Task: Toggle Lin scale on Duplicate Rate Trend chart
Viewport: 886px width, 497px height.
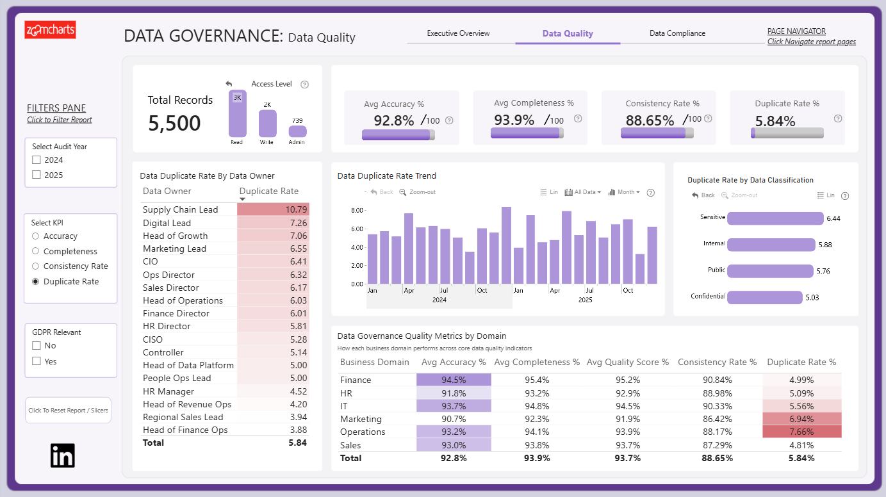Action: point(549,192)
